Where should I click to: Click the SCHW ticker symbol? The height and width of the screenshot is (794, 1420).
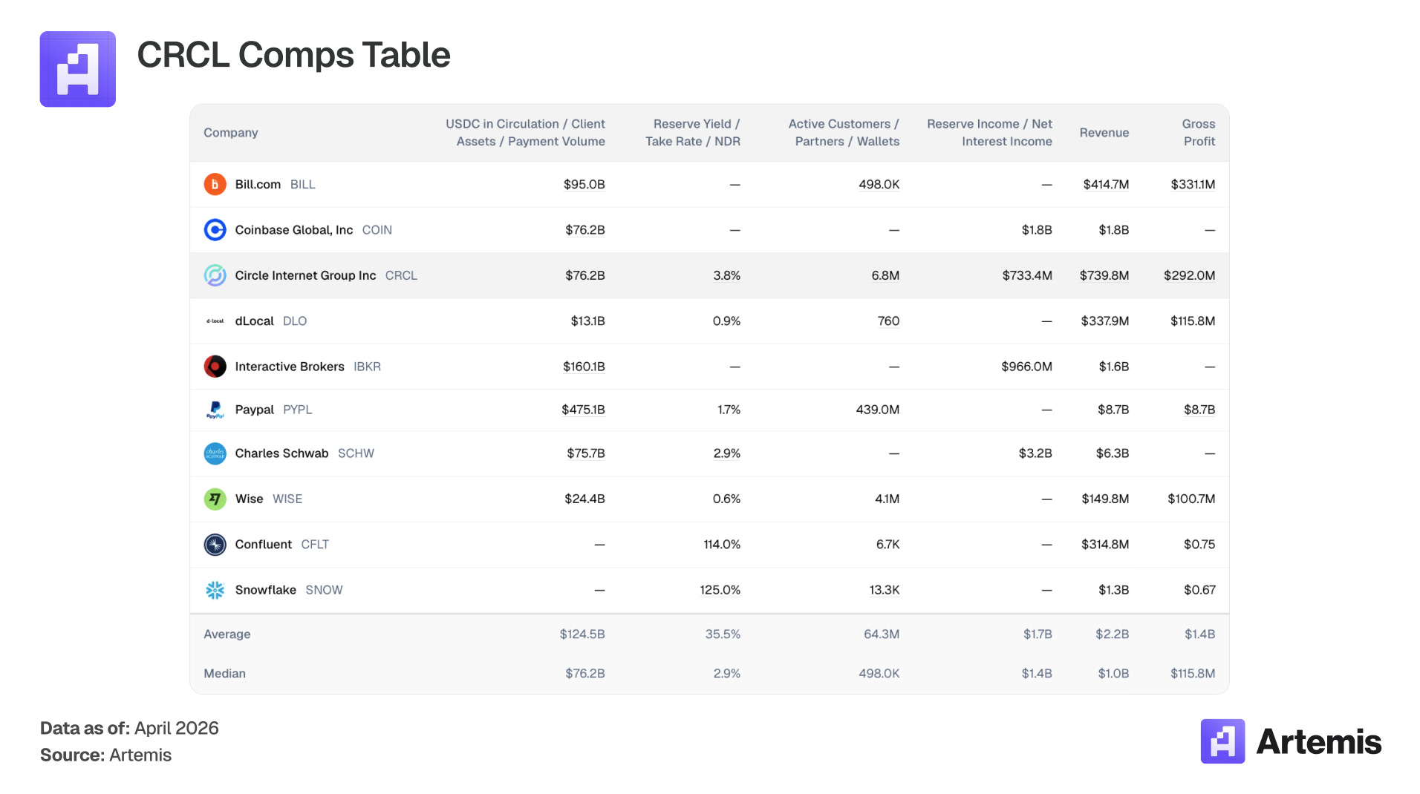[356, 453]
